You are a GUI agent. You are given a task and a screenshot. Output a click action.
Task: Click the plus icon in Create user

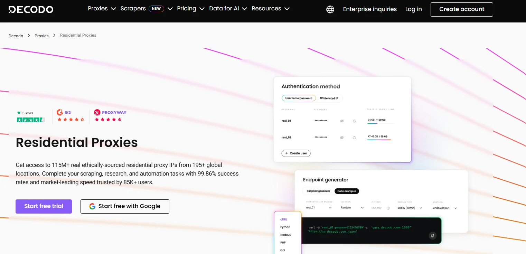pyautogui.click(x=287, y=153)
